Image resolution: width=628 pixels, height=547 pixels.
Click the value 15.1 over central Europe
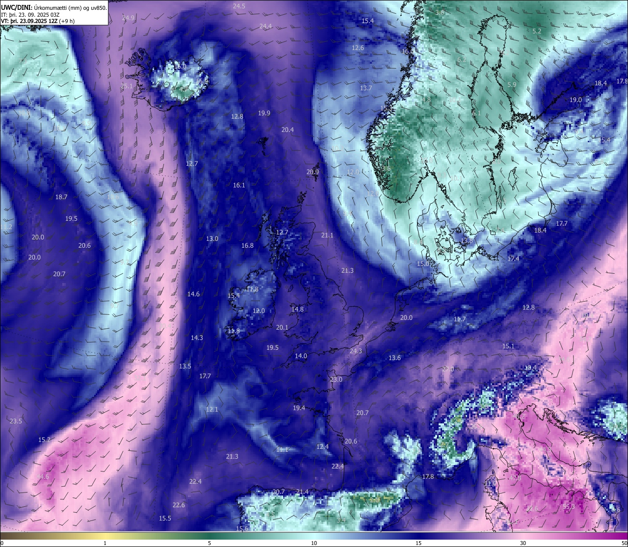click(x=508, y=346)
